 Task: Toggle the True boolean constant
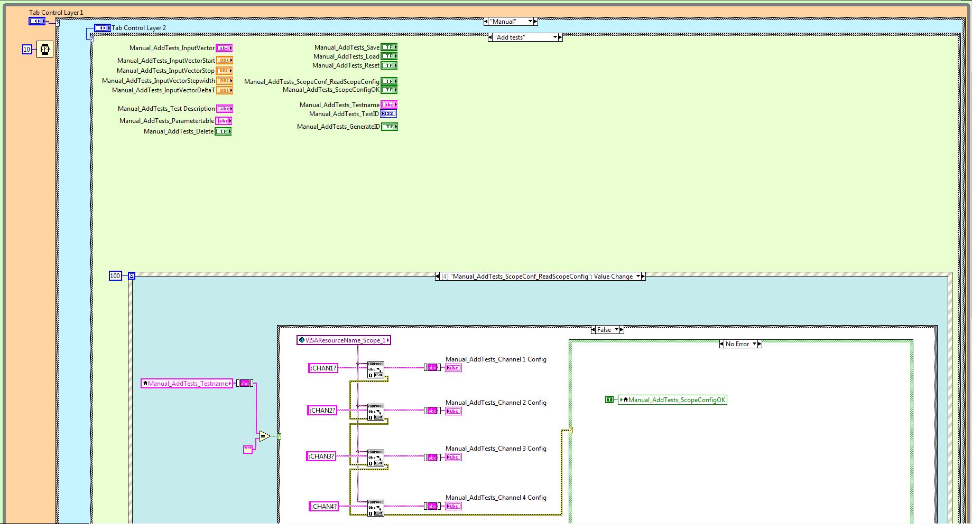(609, 400)
